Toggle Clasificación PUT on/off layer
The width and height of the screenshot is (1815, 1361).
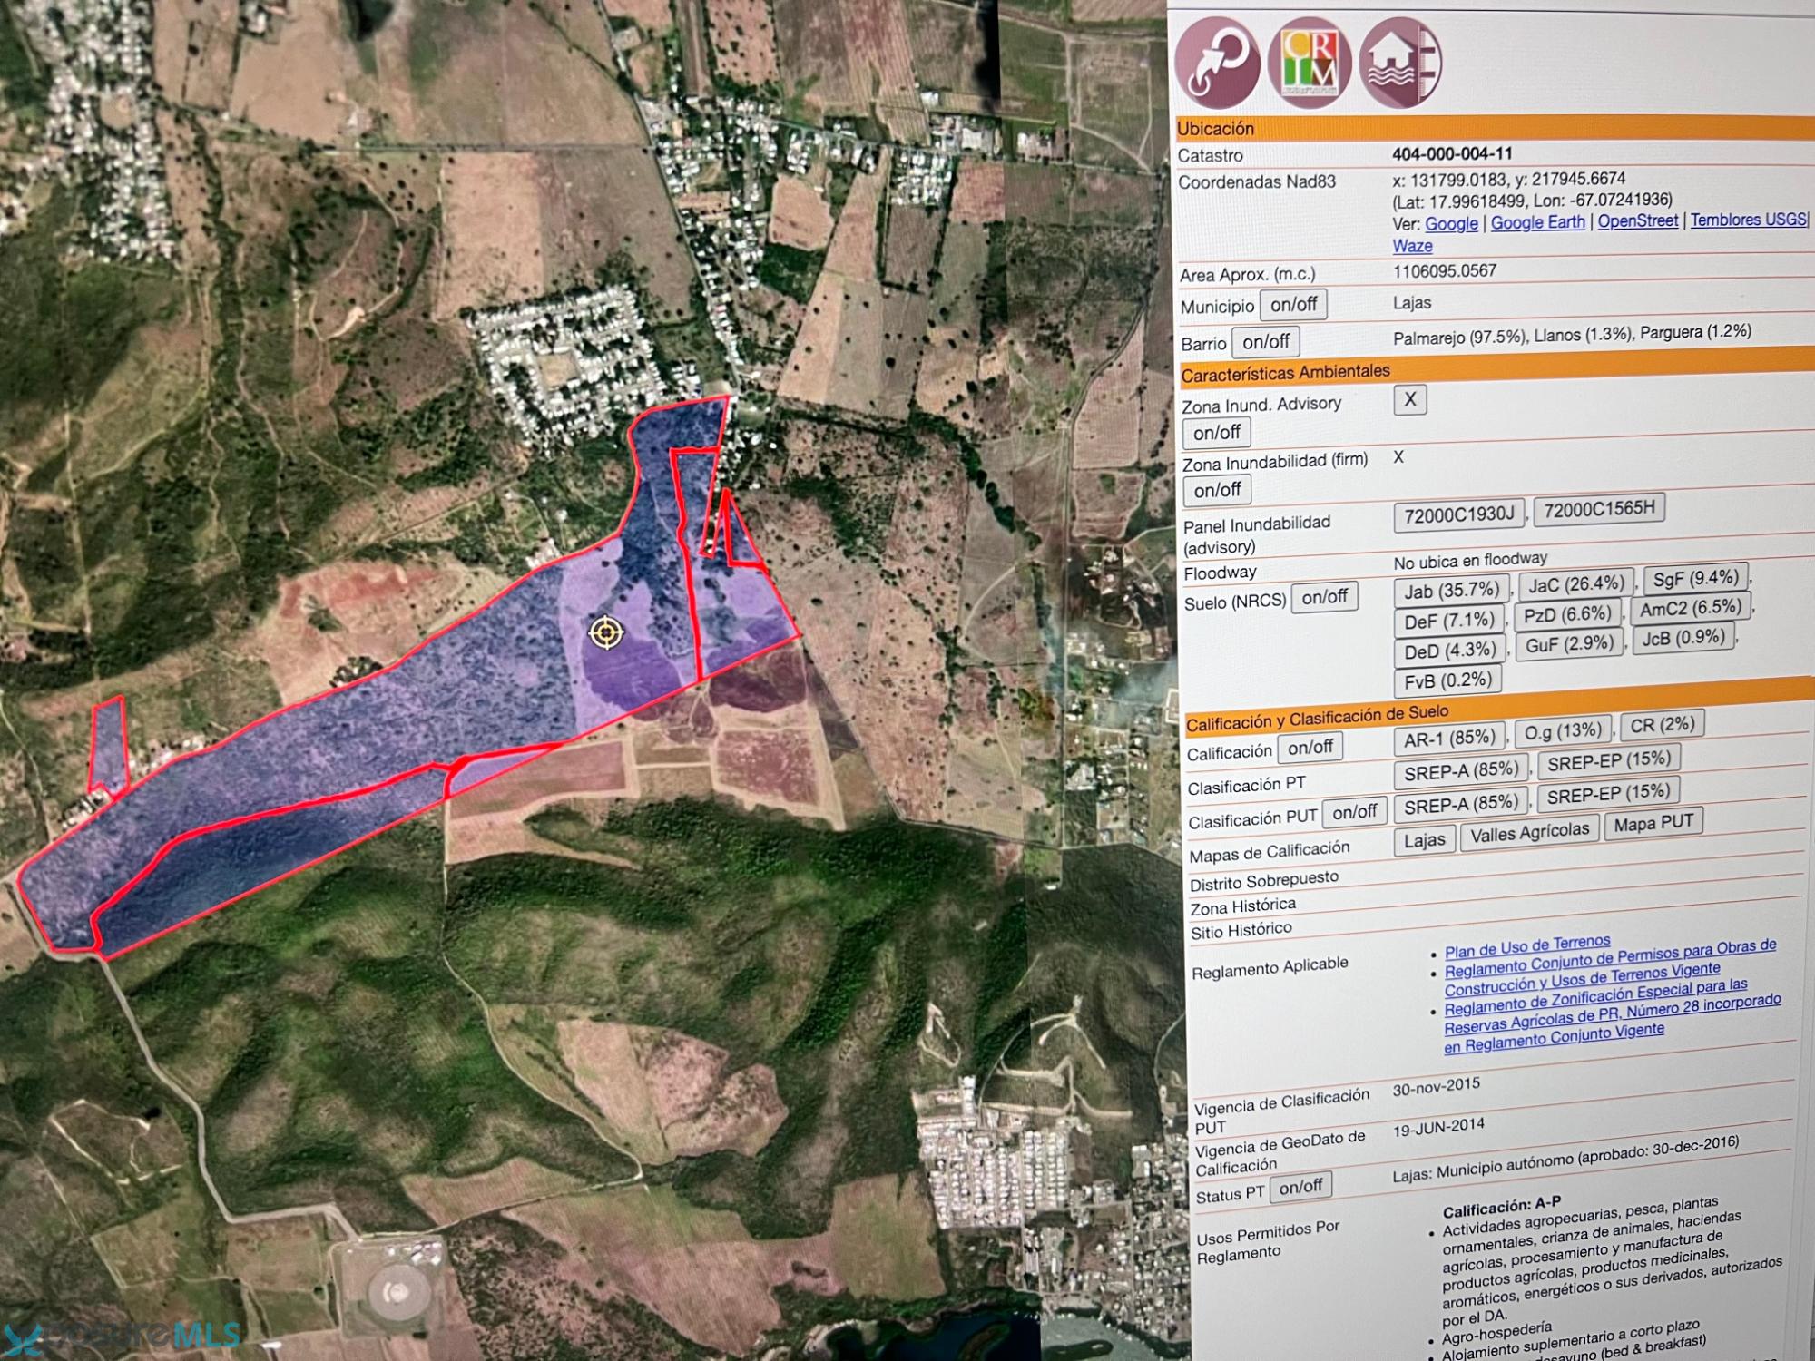(x=1354, y=812)
